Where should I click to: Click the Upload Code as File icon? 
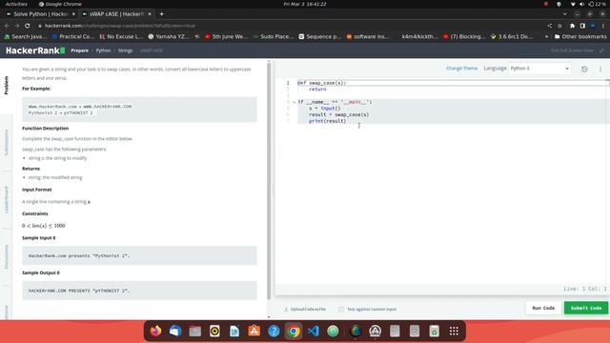[x=286, y=309]
